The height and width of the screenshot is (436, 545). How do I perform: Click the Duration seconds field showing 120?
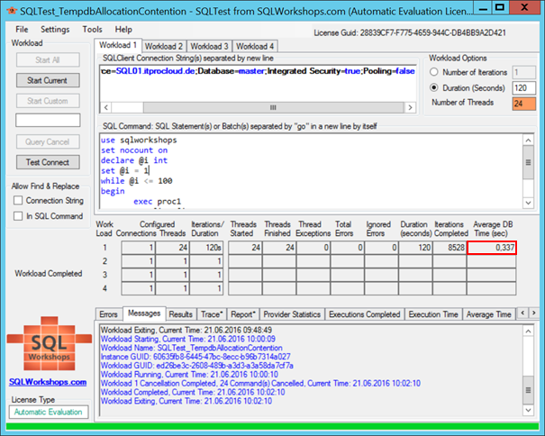click(523, 88)
